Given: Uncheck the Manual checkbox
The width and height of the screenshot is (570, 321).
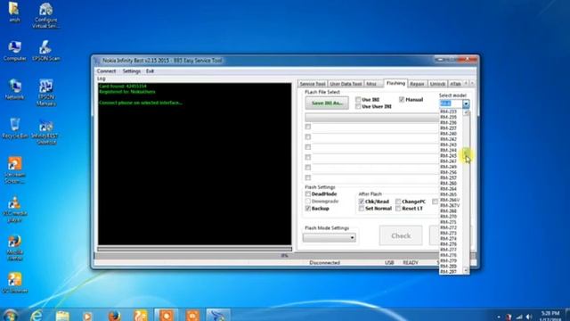Looking at the screenshot, I should [402, 99].
